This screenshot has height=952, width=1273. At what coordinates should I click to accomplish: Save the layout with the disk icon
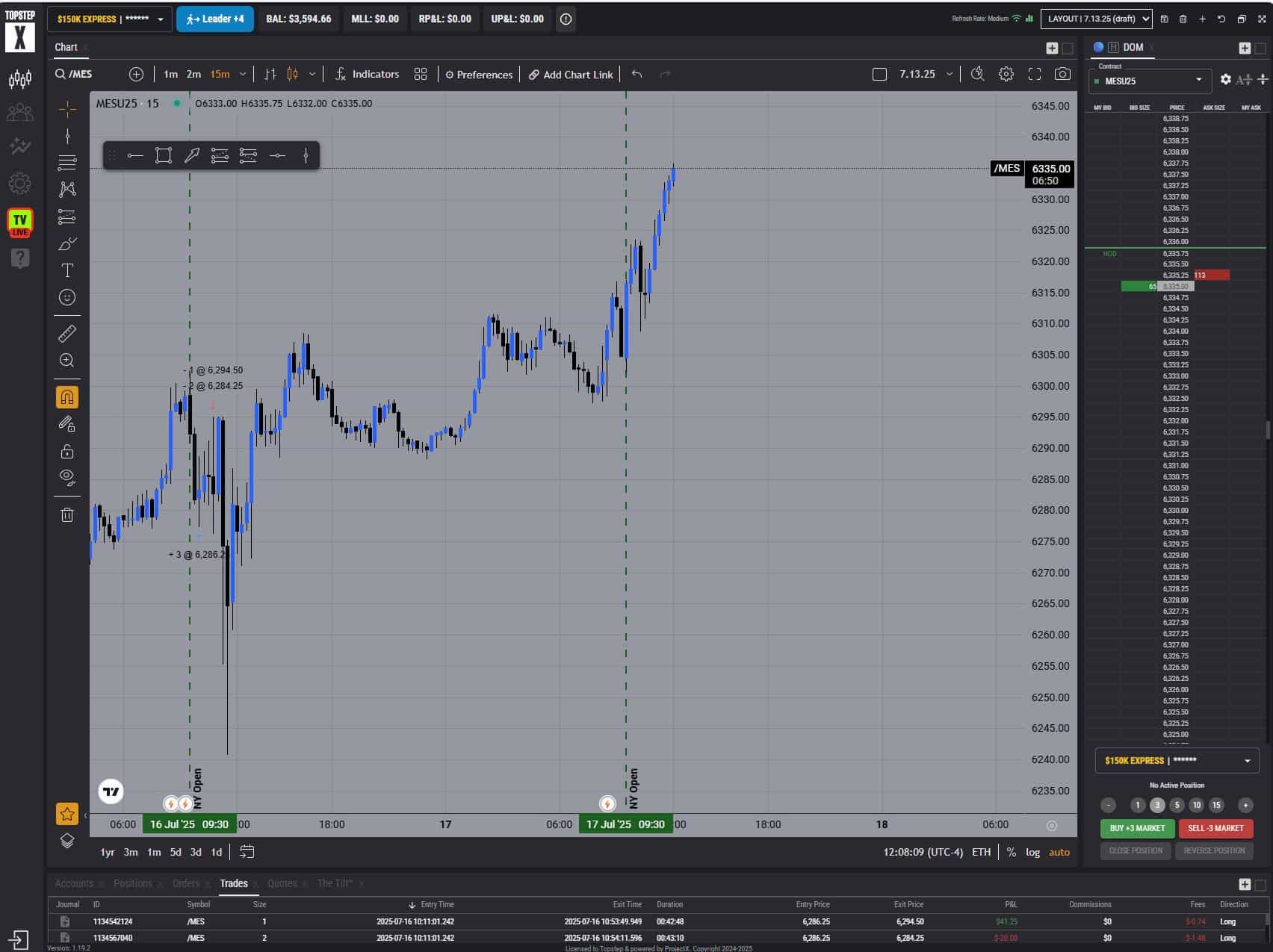point(1164,19)
